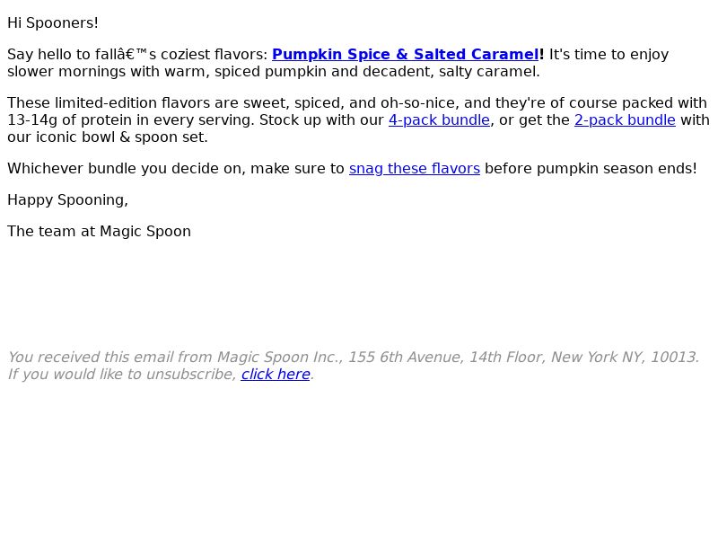The image size is (718, 539).
Task: Open the 2-pack bundle link
Action: [x=625, y=120]
